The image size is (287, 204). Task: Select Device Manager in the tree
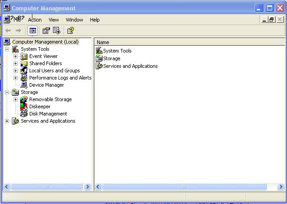coord(46,85)
